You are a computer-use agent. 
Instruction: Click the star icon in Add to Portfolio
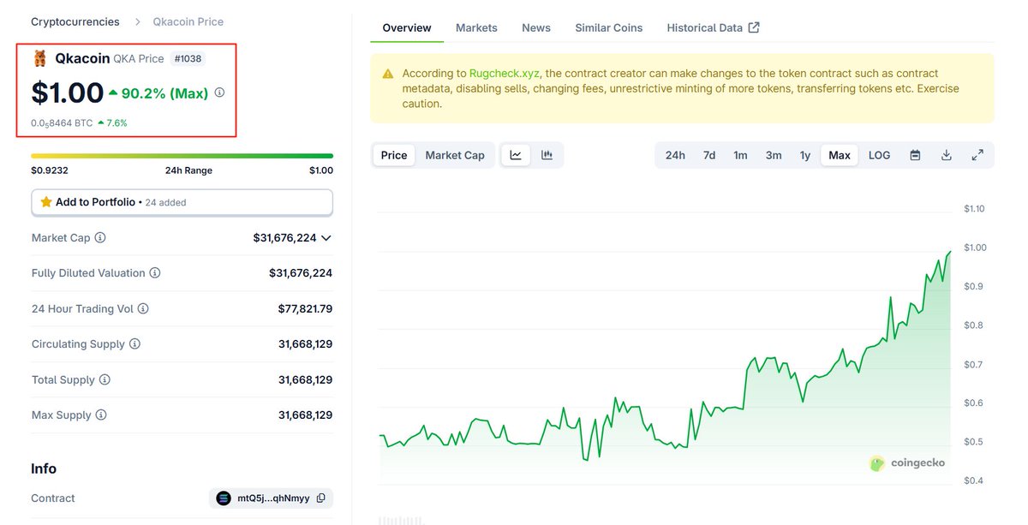tap(46, 202)
